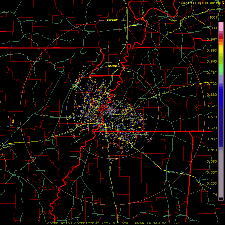The image size is (225, 225).
Task: Click the 'CORRELATION COEFFICIENT (CC)' caption text
Action: tap(79, 223)
